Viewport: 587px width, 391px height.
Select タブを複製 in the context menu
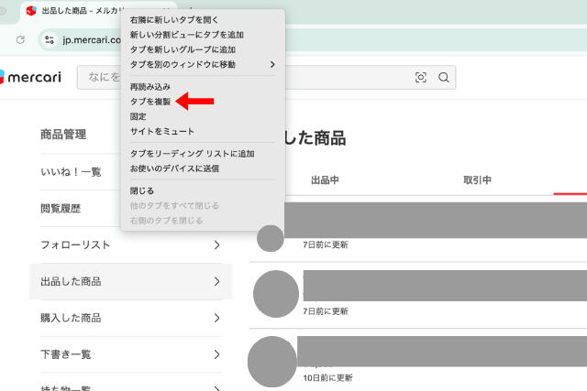pos(150,102)
